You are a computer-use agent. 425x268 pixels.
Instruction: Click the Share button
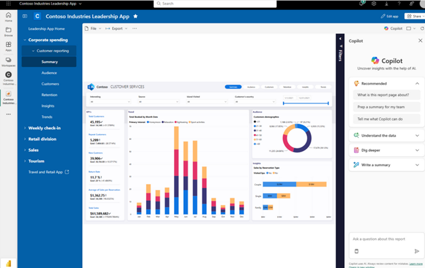pos(415,16)
